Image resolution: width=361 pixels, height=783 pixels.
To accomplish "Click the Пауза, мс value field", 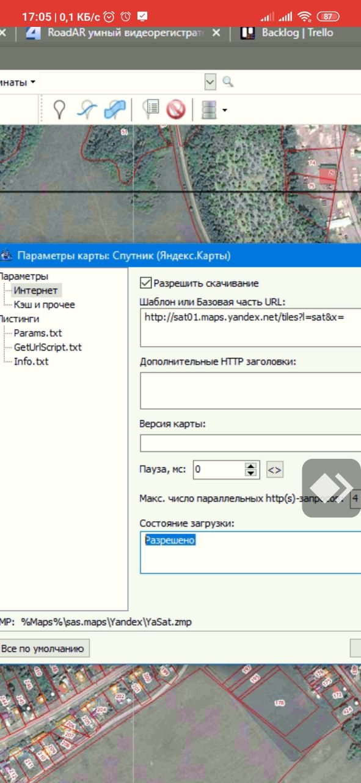I will (219, 470).
